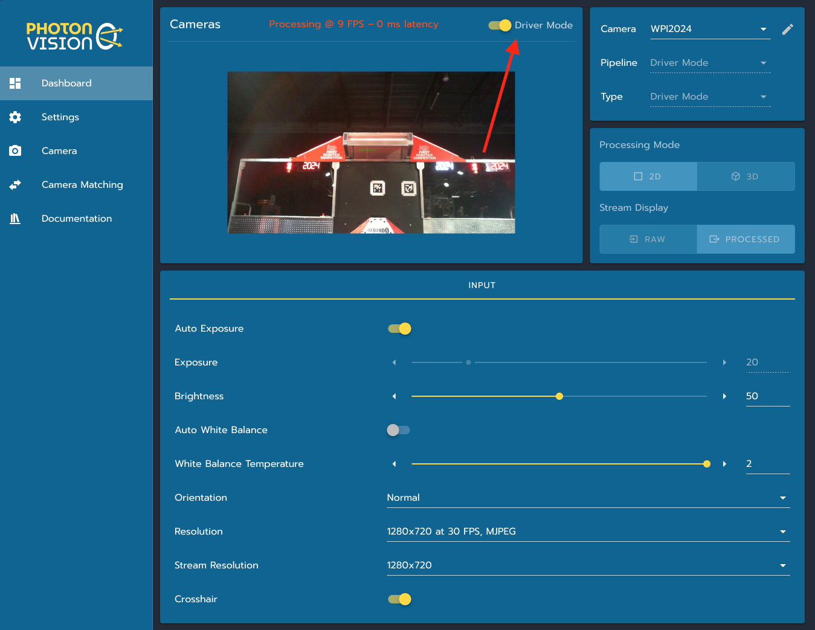
Task: Click the PhotonVision logo
Action: (72, 36)
